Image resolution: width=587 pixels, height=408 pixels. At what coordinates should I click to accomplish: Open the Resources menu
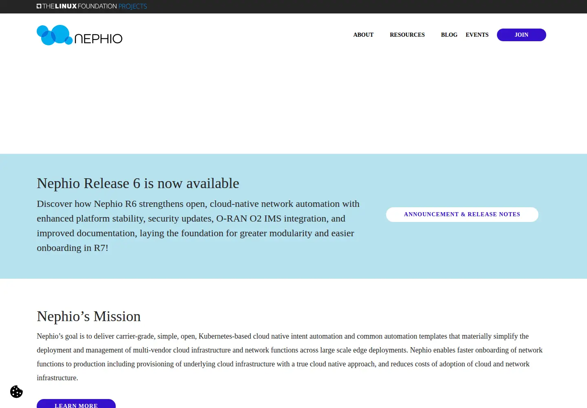(407, 35)
